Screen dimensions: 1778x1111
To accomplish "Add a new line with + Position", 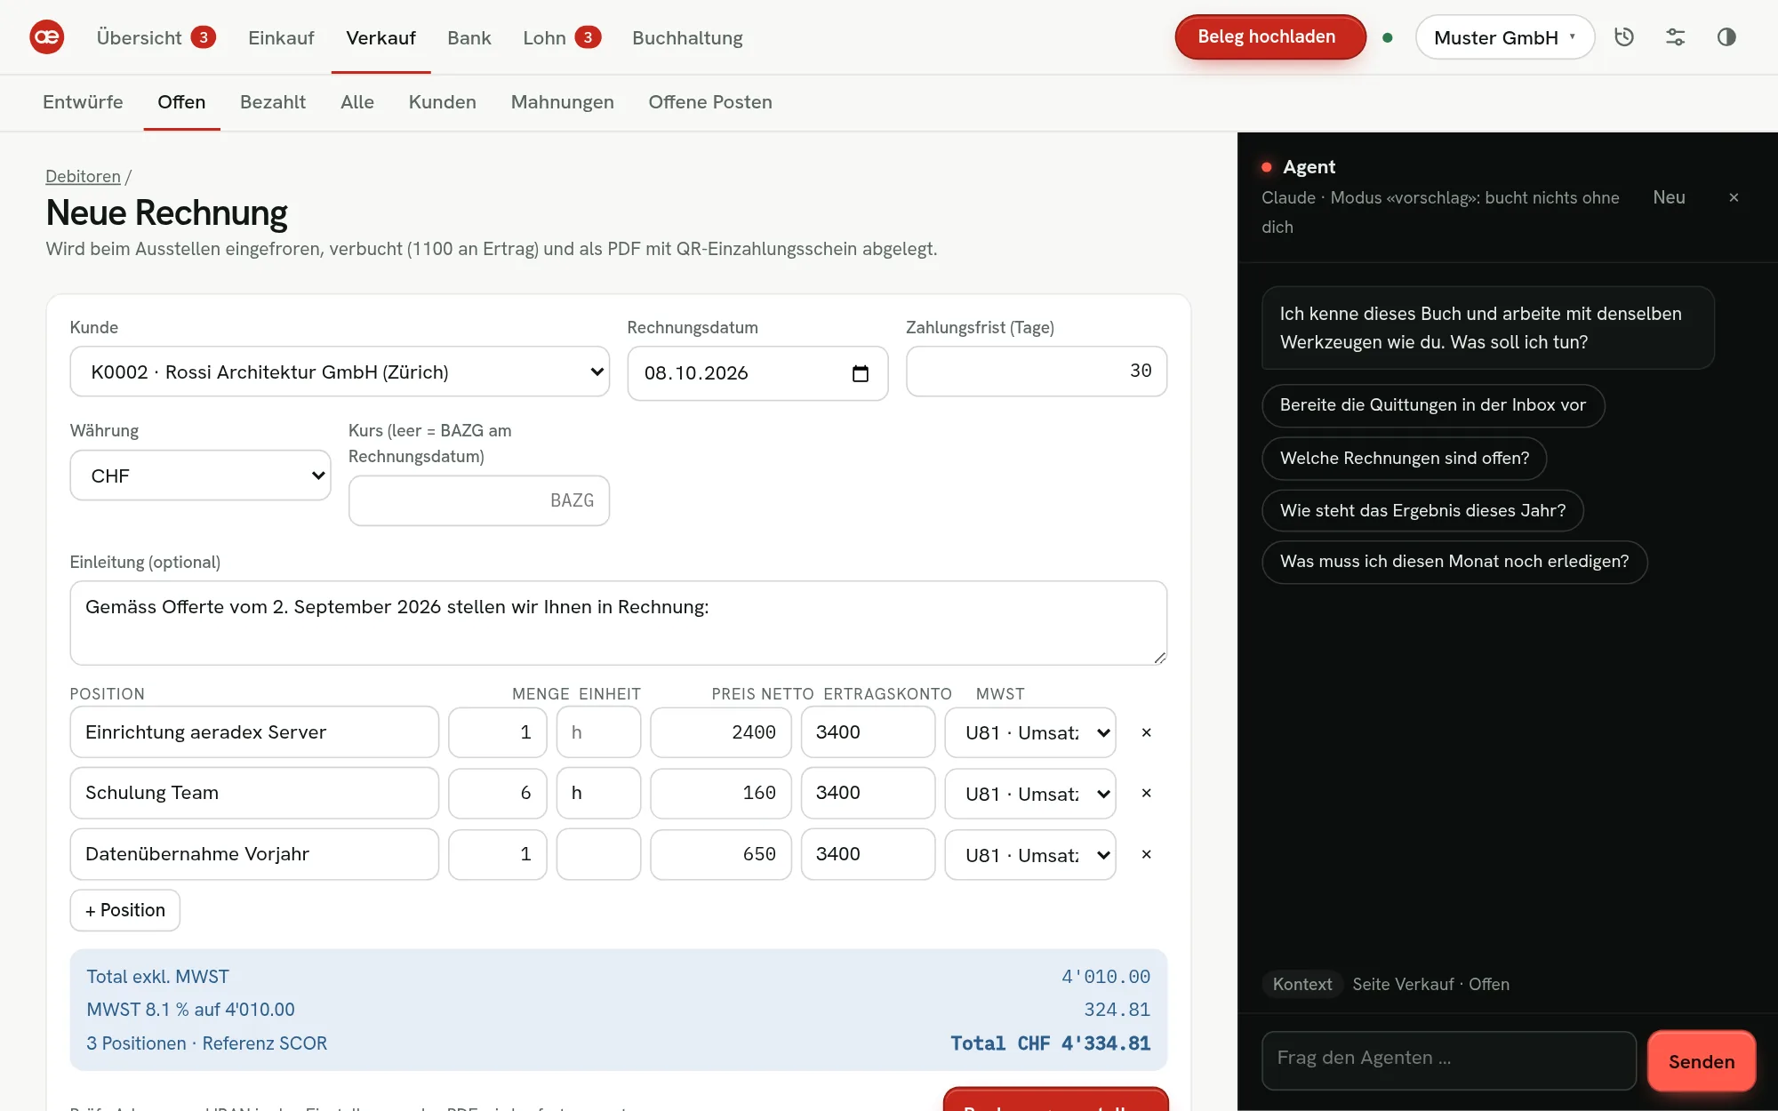I will (x=125, y=910).
